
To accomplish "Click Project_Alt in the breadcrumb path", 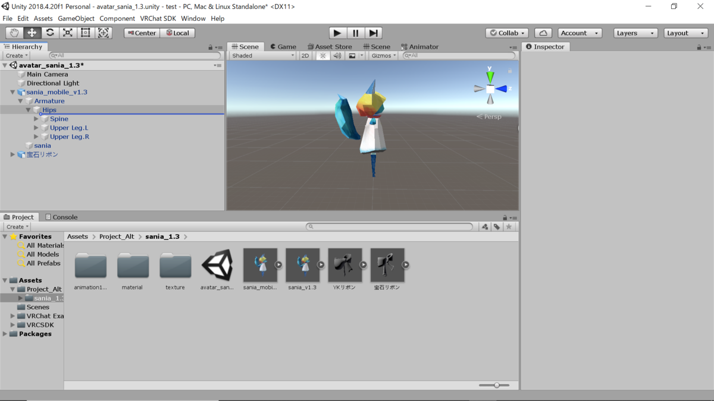I will [117, 236].
